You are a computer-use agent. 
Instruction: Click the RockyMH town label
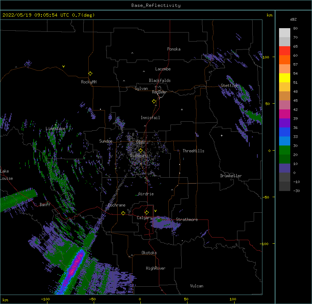point(89,82)
